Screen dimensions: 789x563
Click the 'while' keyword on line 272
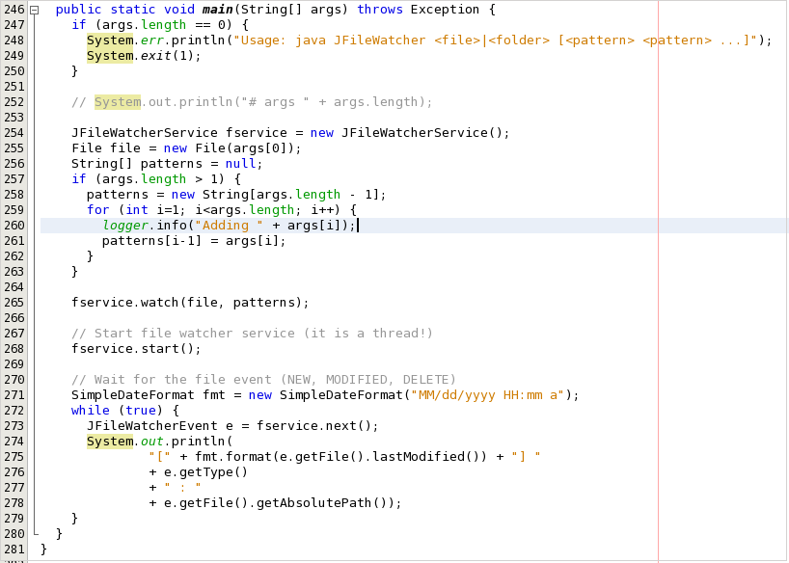(x=90, y=411)
